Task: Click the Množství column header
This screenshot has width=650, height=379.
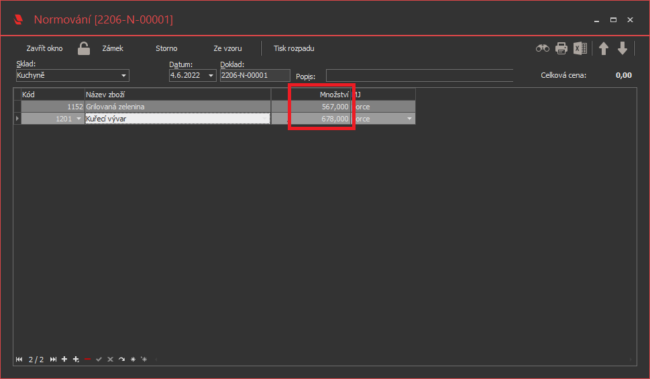Action: click(321, 95)
